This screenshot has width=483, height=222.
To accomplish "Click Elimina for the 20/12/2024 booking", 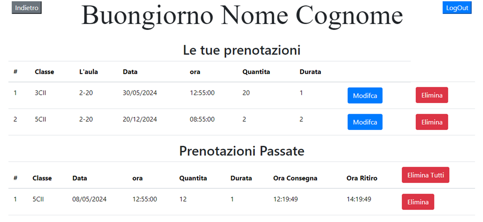I will (x=432, y=122).
